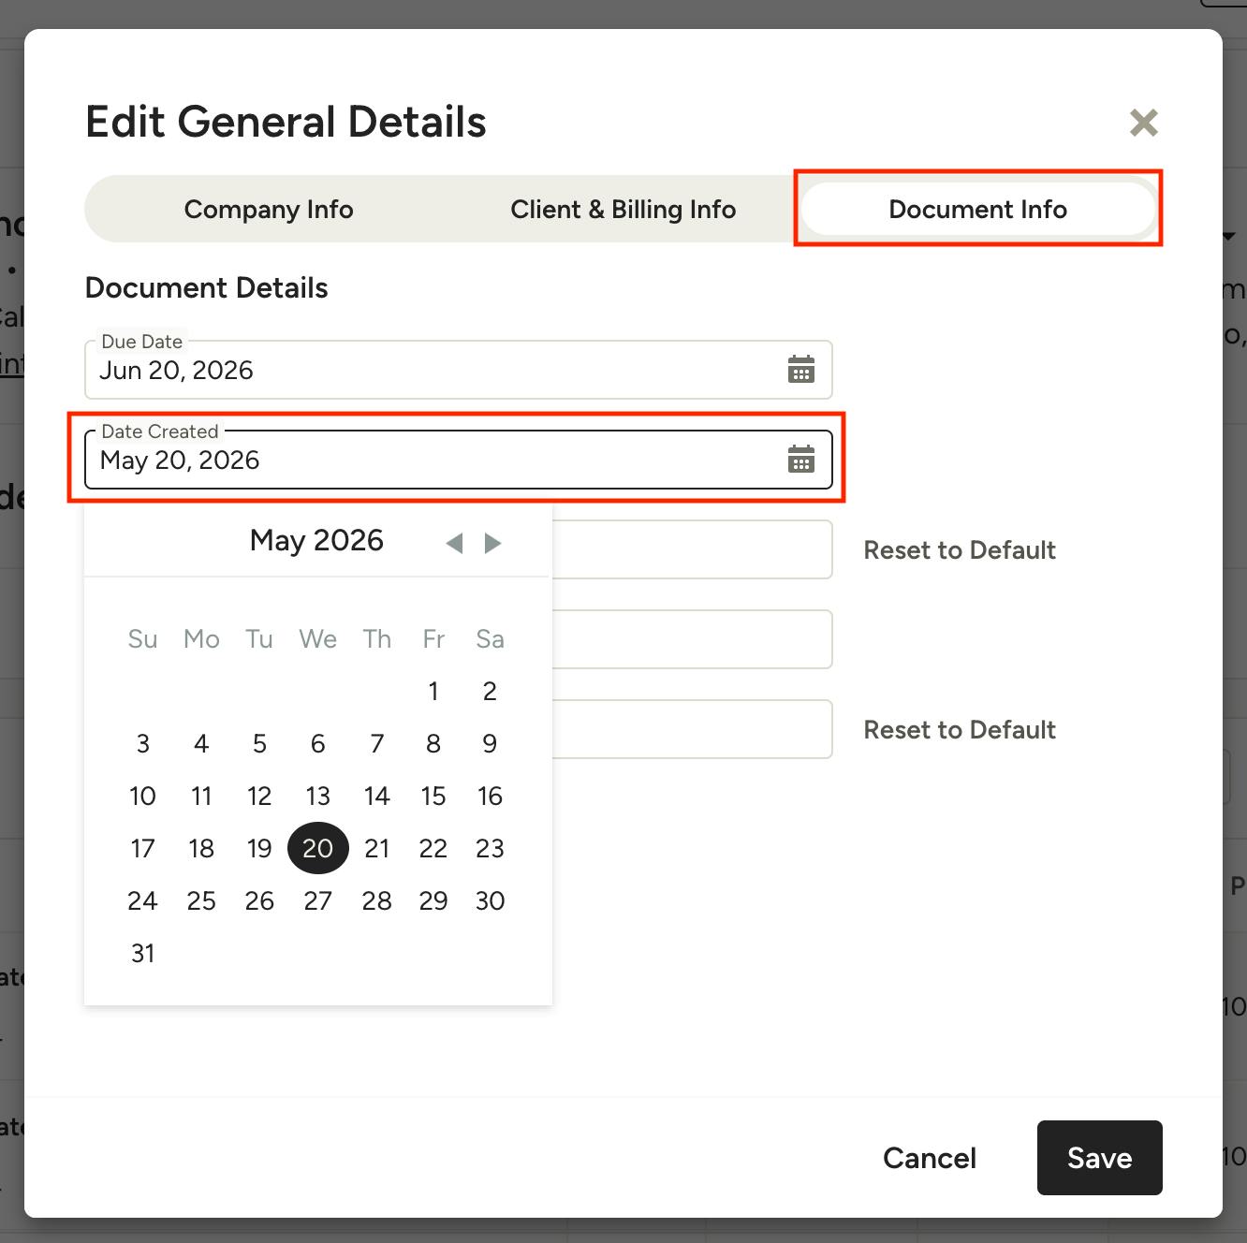Cancel editing general details
This screenshot has height=1243, width=1247.
coord(930,1158)
